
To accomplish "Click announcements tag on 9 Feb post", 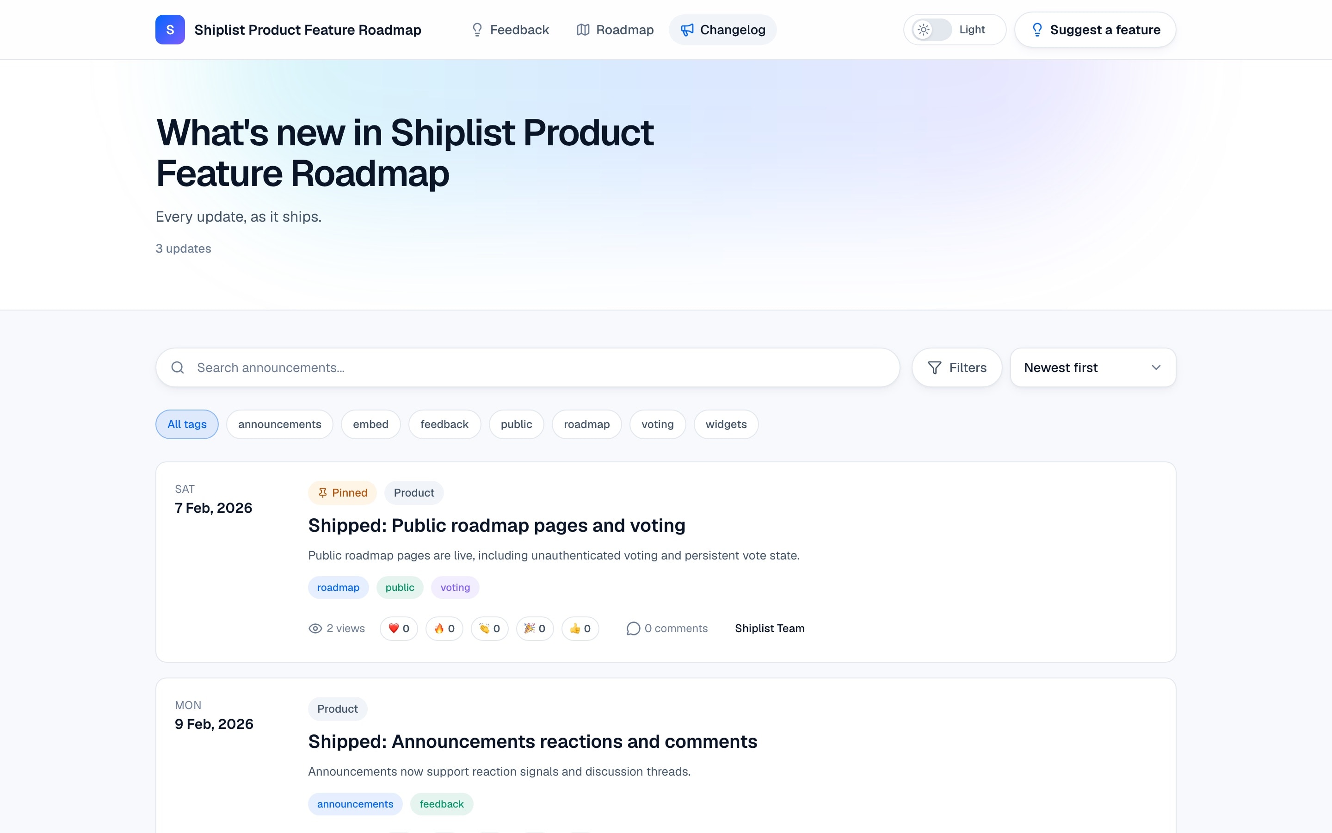I will click(355, 804).
